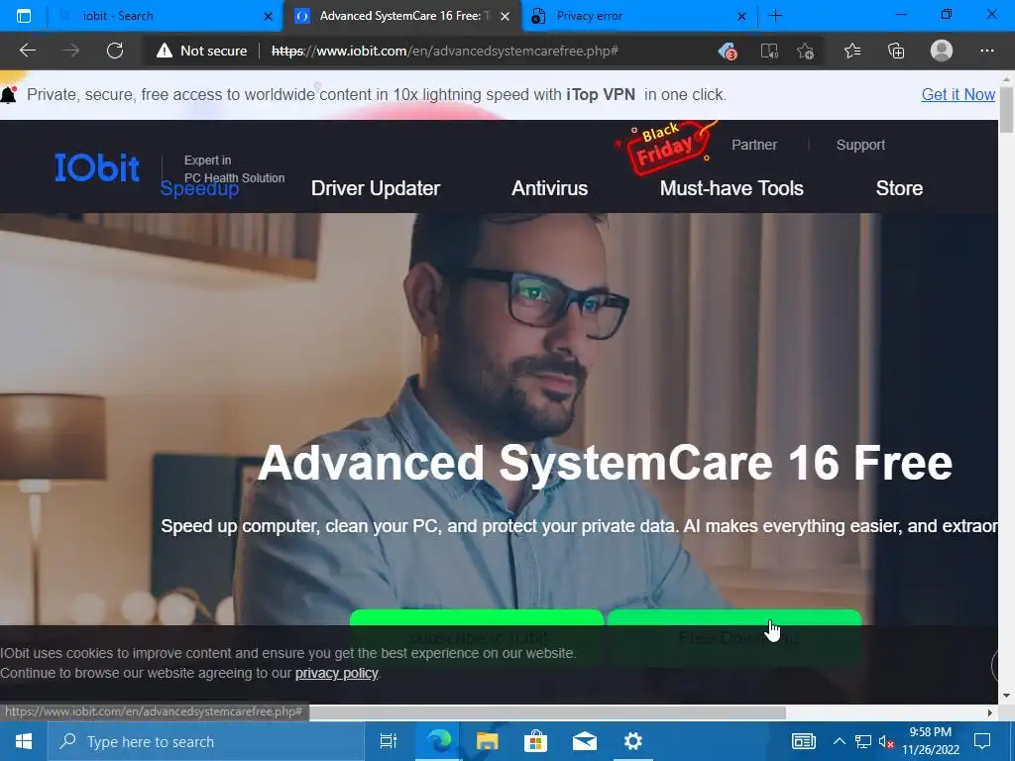Click the network status tray icon
Screen dimensions: 1015x761
[863, 741]
